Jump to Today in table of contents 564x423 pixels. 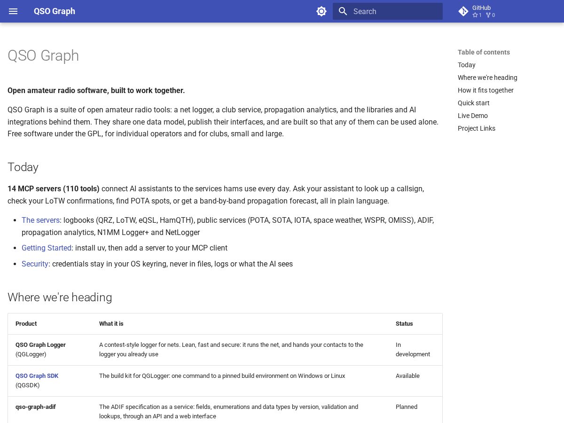point(467,65)
